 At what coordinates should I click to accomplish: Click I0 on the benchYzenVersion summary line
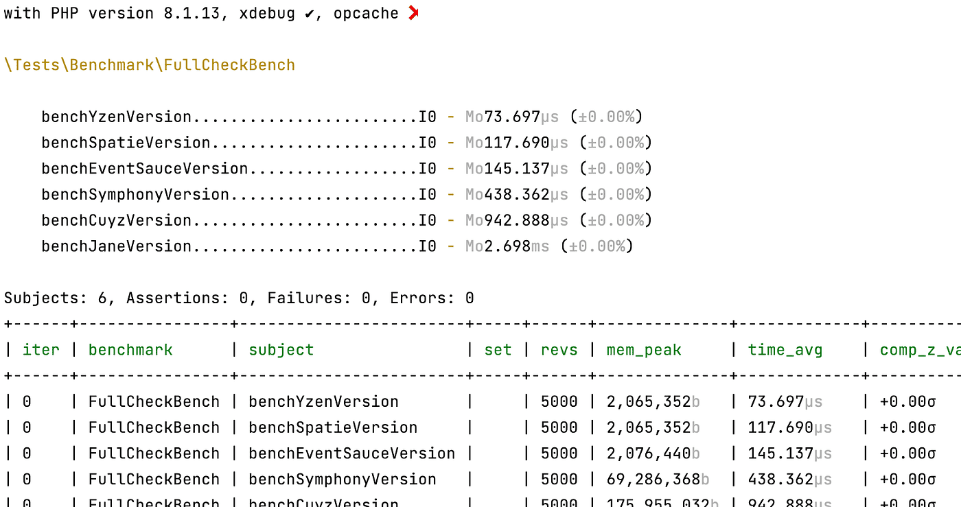[x=428, y=117]
